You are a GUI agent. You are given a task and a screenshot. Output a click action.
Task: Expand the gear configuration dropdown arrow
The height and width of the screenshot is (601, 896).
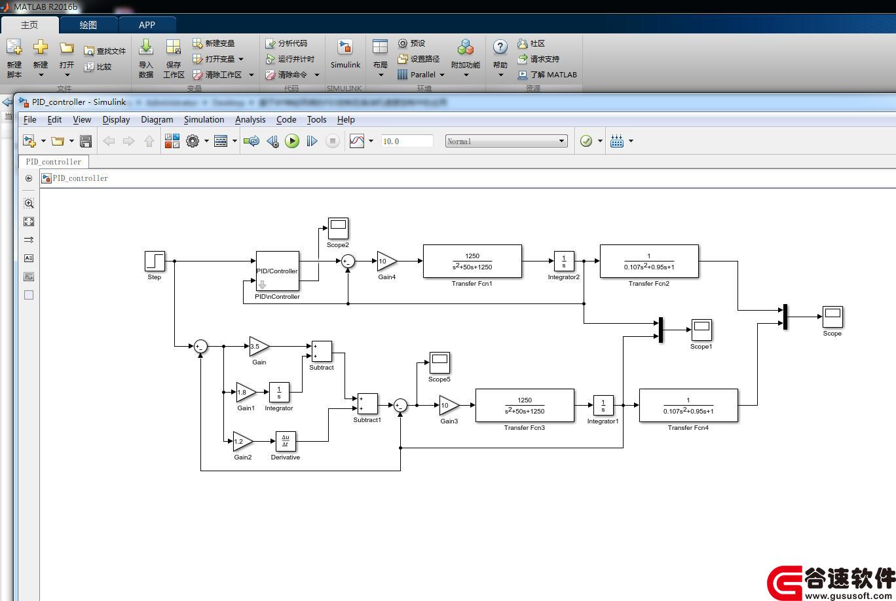pyautogui.click(x=206, y=141)
